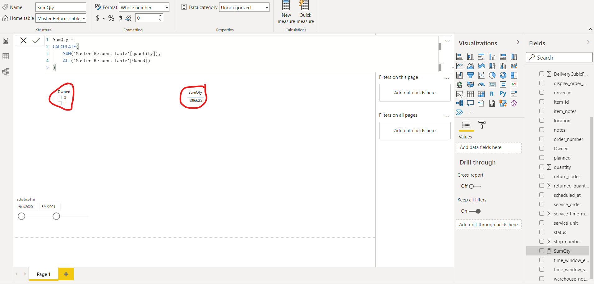Image resolution: width=594 pixels, height=284 pixels.
Task: Cancel the formula edit with X
Action: tap(23, 40)
